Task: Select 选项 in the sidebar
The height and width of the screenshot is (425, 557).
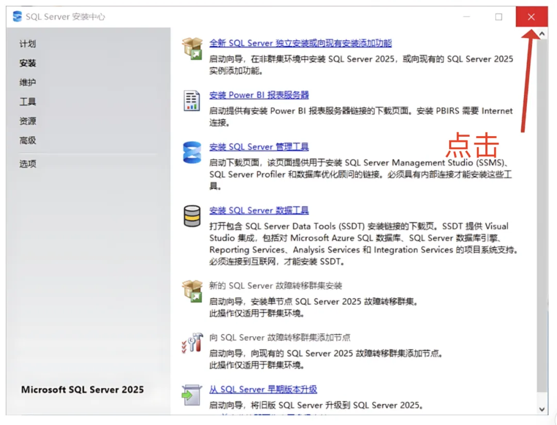Action: (x=28, y=164)
